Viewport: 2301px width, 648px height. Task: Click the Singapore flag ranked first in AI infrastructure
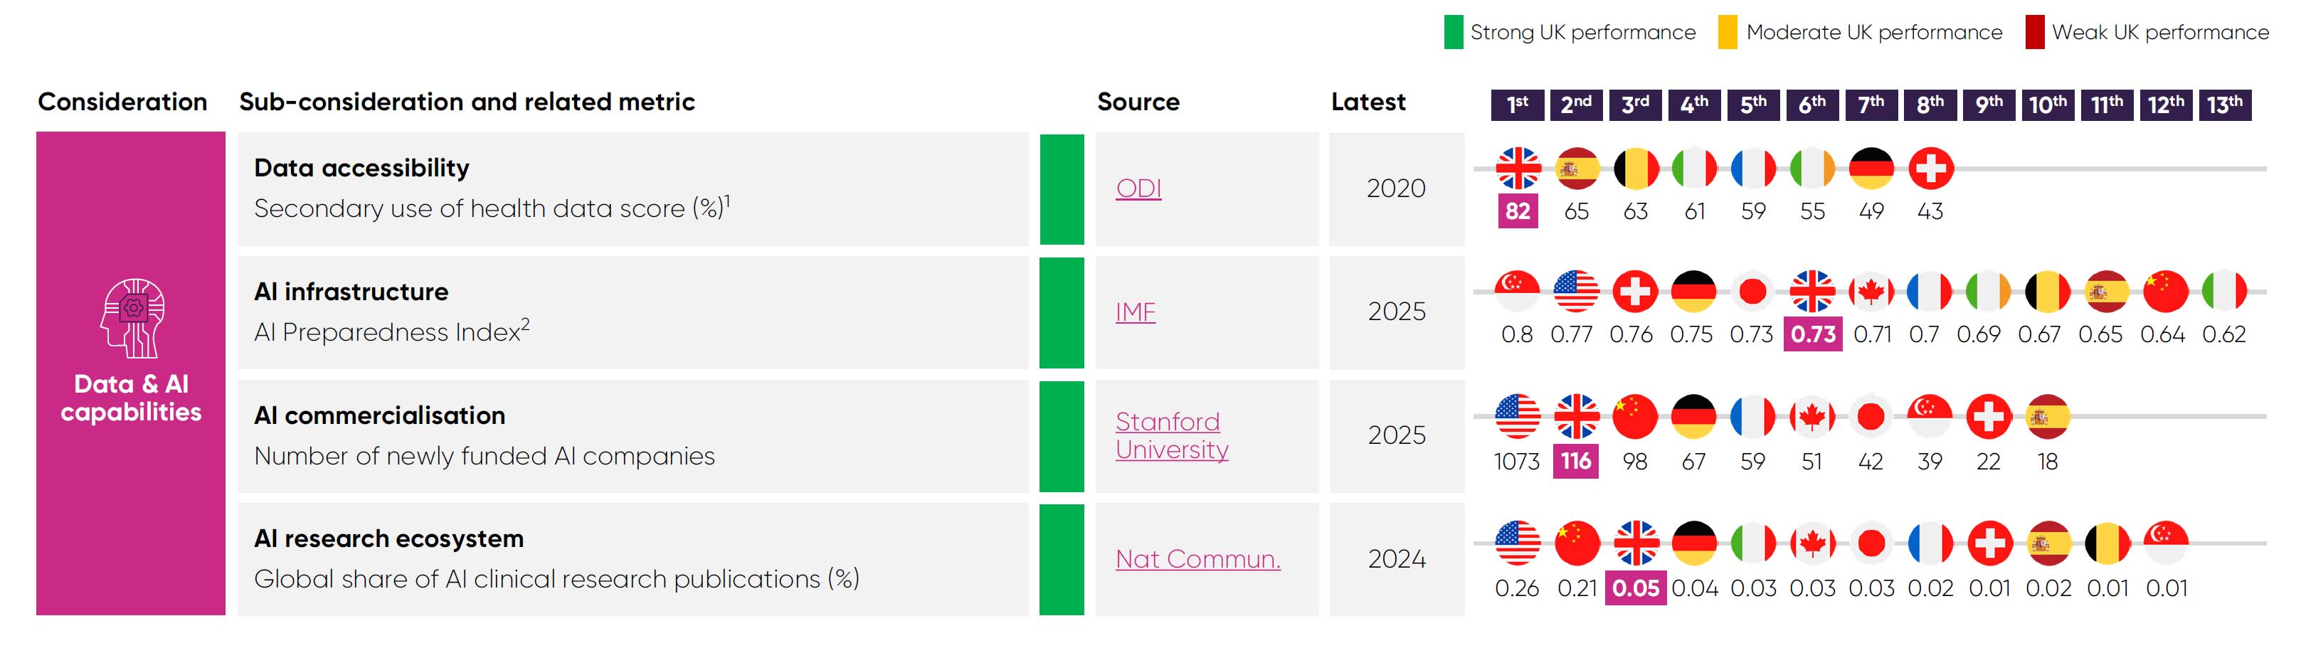[1518, 292]
